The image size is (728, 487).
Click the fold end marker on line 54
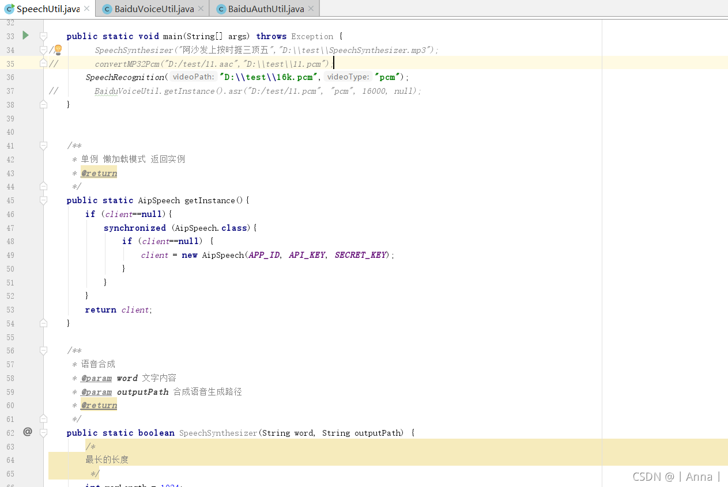(x=43, y=323)
